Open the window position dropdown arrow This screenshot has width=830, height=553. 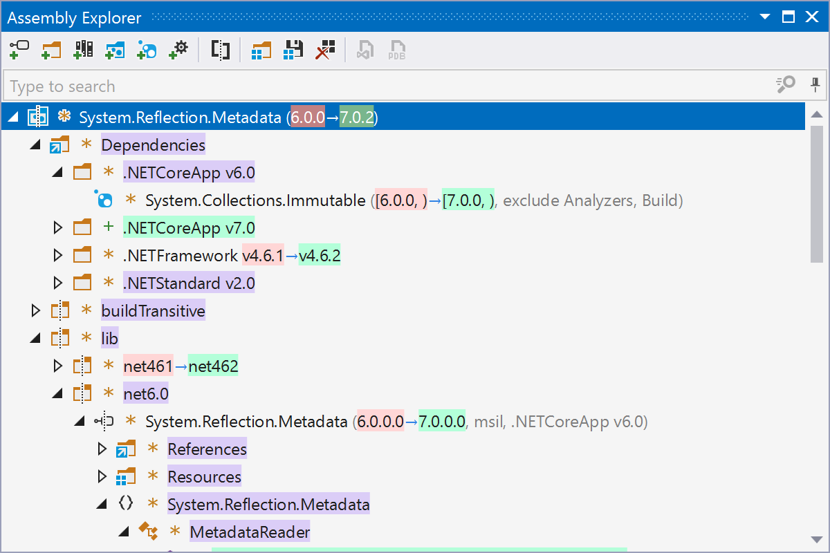pyautogui.click(x=765, y=18)
